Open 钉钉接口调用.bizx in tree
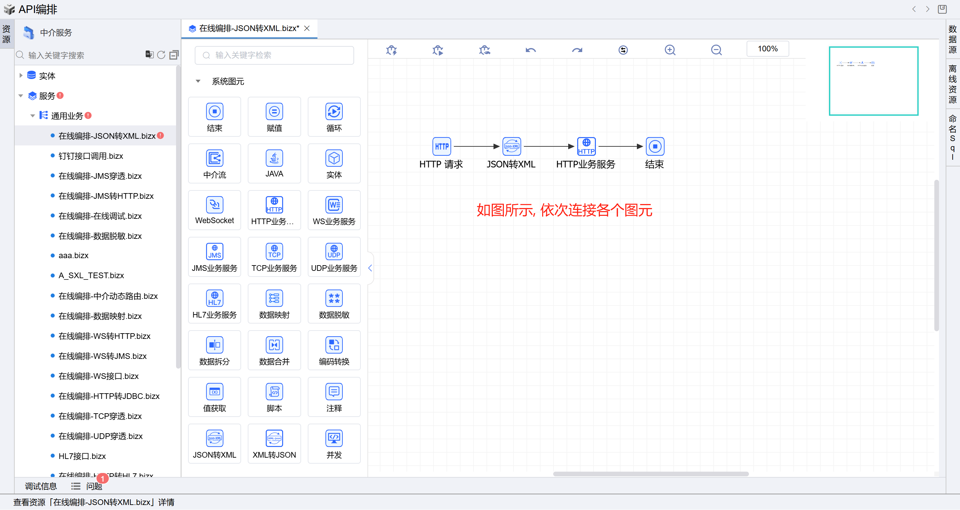The image size is (960, 510). point(91,156)
